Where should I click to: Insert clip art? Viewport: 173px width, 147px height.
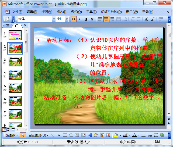coord(102,135)
